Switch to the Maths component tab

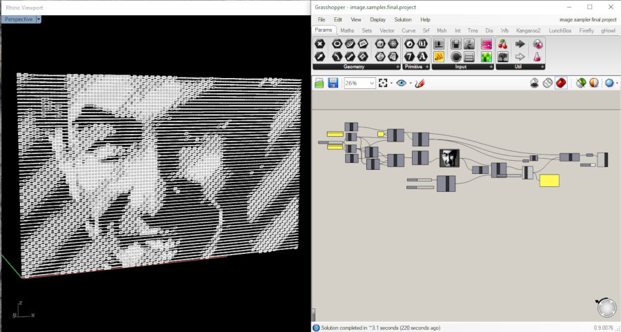347,30
